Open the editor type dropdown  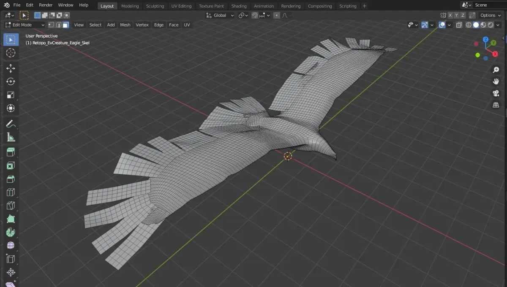click(x=9, y=15)
